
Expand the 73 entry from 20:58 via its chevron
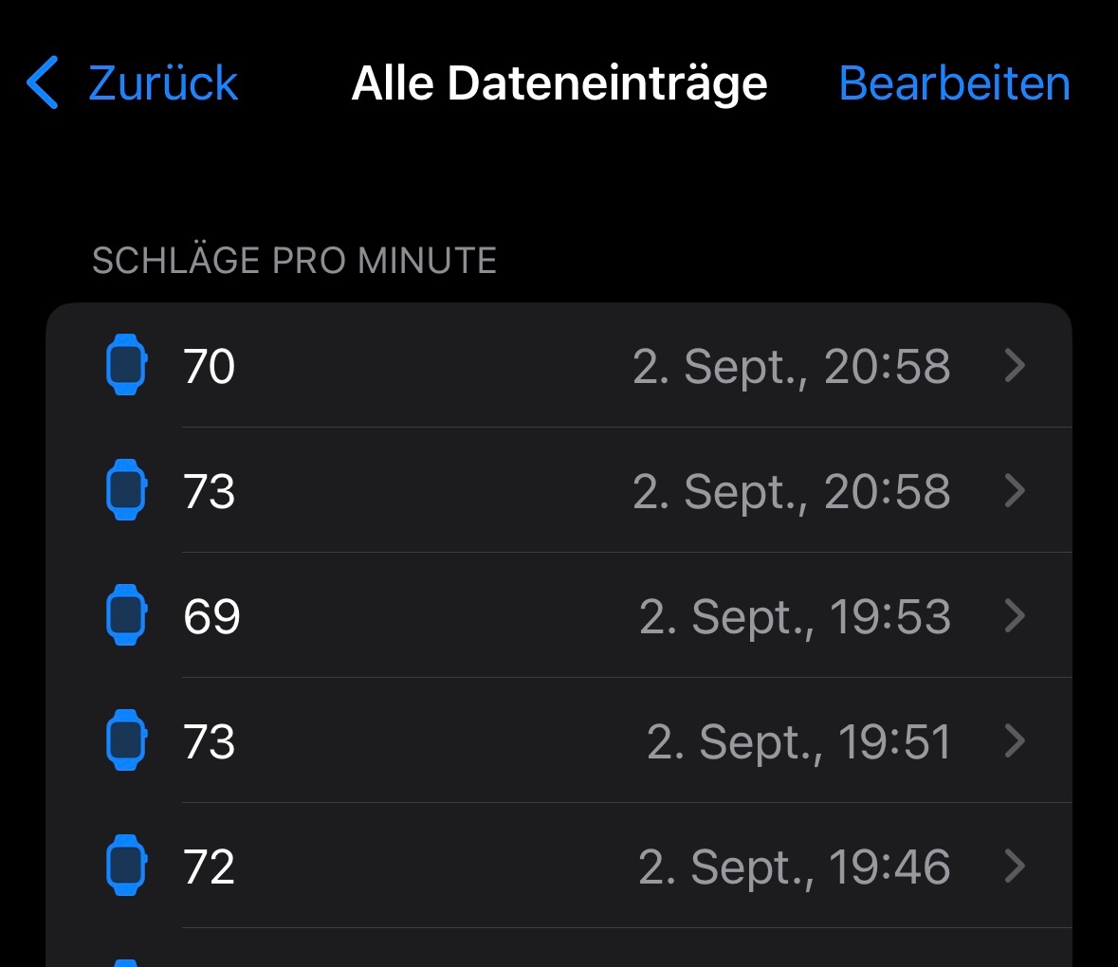[1015, 490]
